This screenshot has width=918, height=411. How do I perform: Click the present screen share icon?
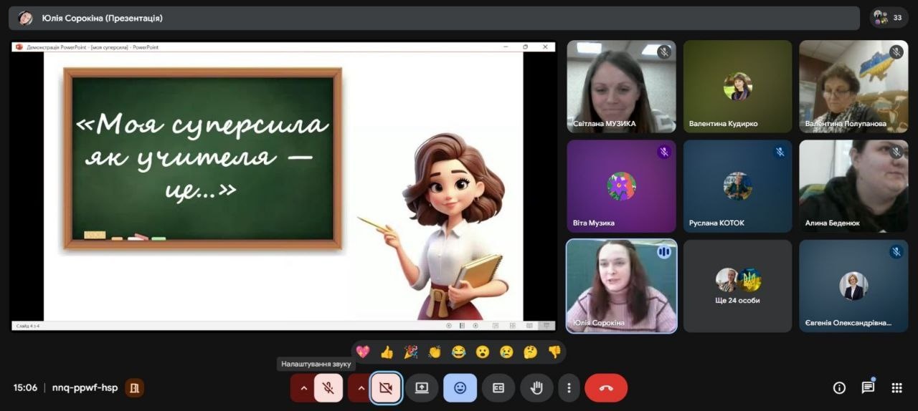422,388
